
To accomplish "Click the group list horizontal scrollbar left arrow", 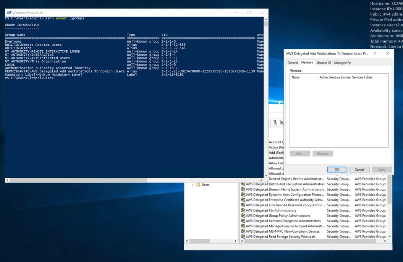I will pos(242,241).
